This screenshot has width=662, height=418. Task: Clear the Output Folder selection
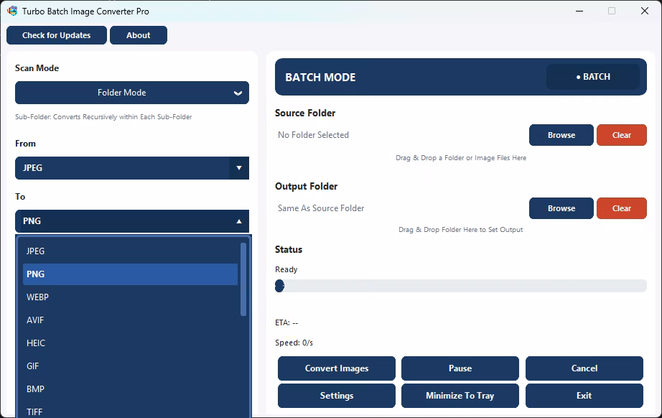[x=622, y=208]
